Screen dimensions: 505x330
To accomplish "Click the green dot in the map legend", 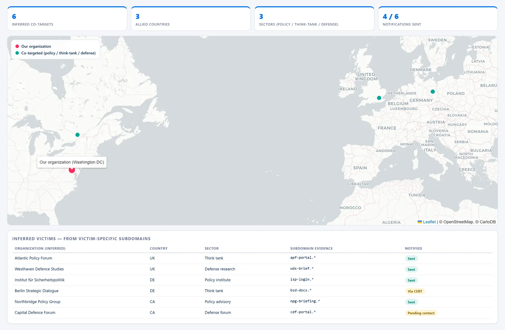I will [x=17, y=53].
